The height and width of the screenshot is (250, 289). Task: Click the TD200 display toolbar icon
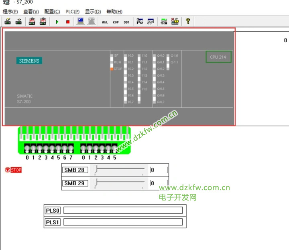164,22
